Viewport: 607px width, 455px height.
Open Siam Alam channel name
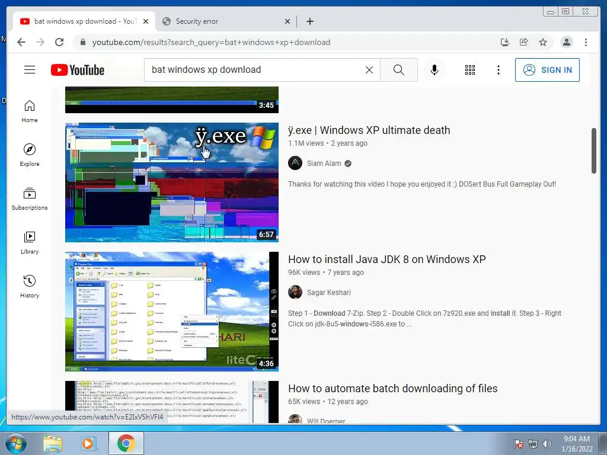(x=324, y=164)
